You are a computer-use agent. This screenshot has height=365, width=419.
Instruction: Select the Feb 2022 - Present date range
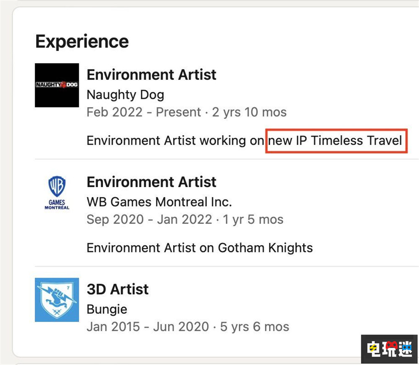[144, 112]
